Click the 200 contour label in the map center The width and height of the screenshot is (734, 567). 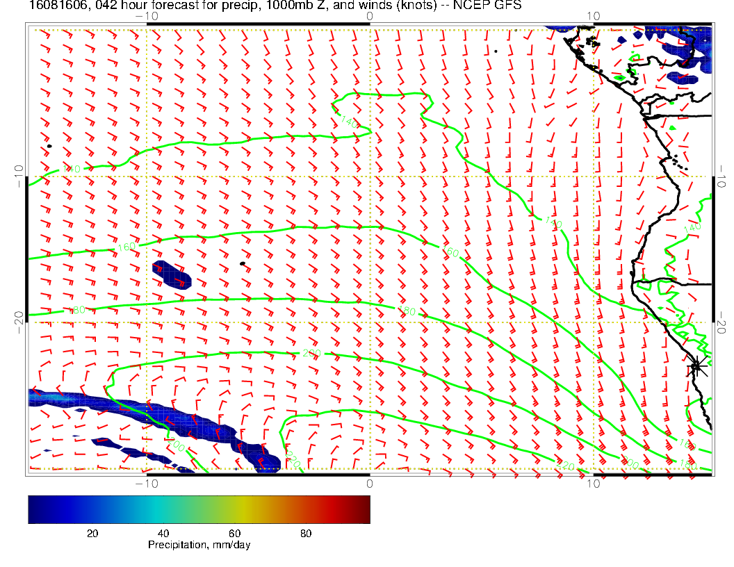point(311,354)
